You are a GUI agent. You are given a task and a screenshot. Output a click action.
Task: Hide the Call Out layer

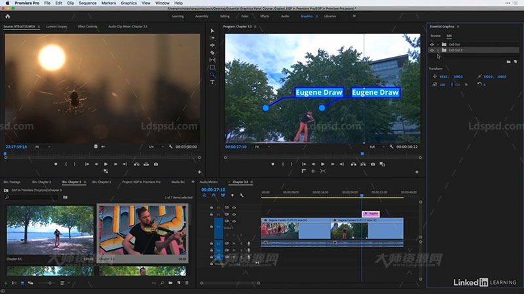pos(432,44)
